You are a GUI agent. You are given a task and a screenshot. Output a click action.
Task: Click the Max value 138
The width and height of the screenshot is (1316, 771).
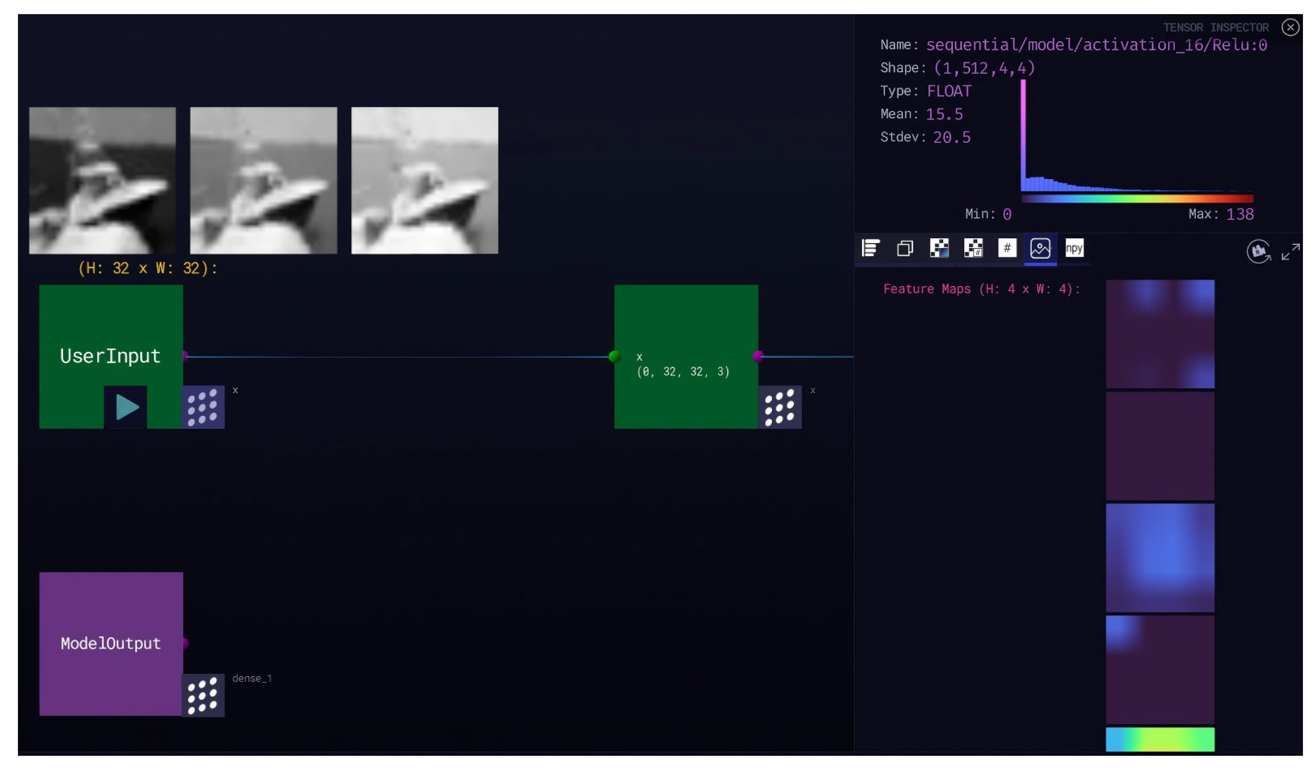point(1240,214)
